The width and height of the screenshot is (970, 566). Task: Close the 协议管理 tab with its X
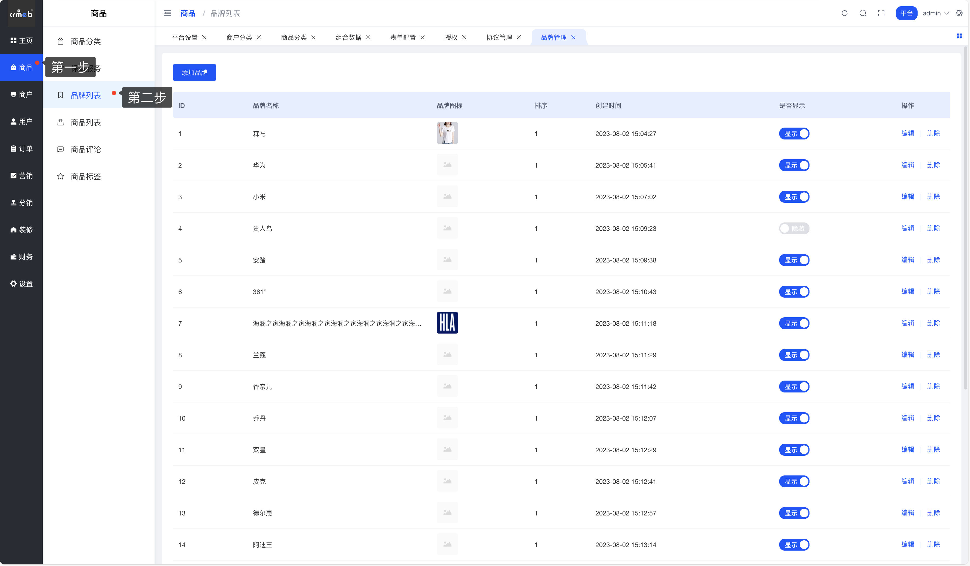[519, 37]
